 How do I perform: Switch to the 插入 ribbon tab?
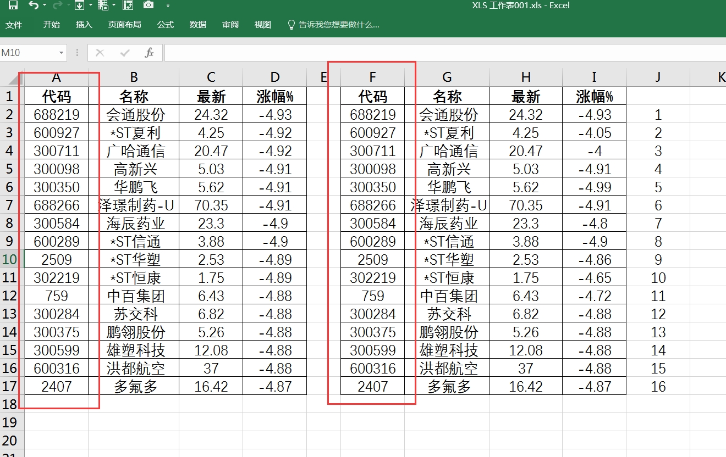(x=84, y=25)
